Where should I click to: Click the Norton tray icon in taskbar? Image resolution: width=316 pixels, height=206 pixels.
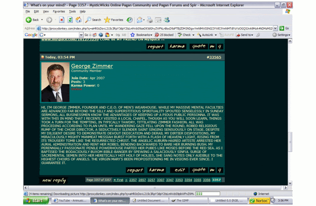coord(260,200)
